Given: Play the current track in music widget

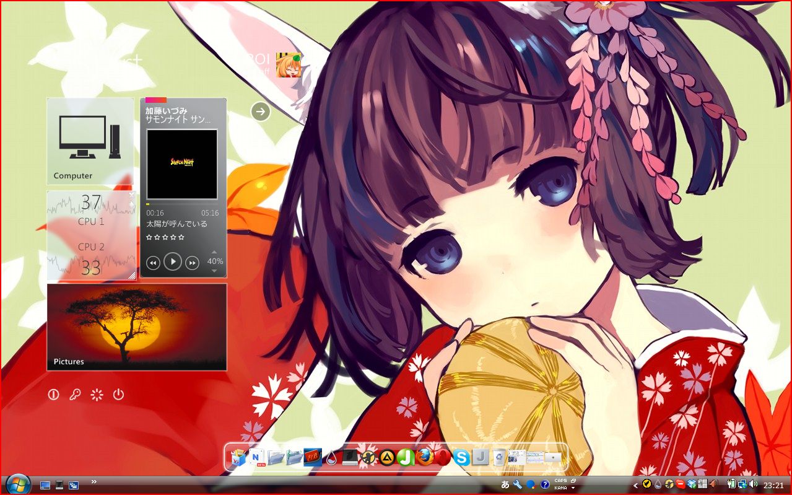Looking at the screenshot, I should pos(173,262).
